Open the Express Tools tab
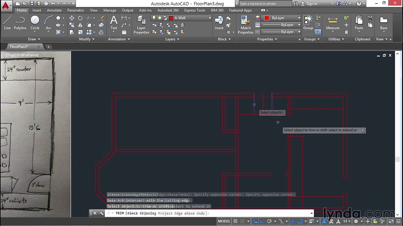Image resolution: width=403 pixels, height=226 pixels. 195,10
